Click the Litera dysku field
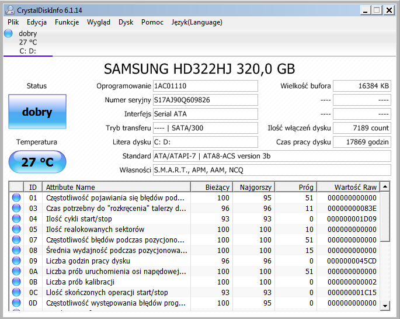Viewport: 400px width, 319px height. click(x=206, y=142)
